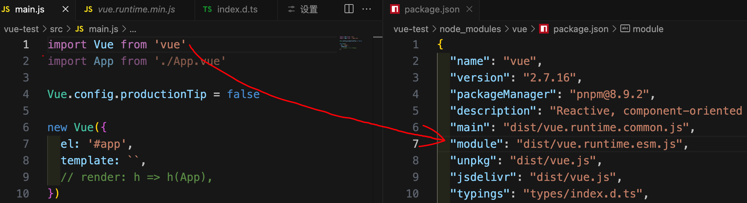747x203 pixels.
Task: Click line number 1 in main.js
Action: tap(26, 45)
